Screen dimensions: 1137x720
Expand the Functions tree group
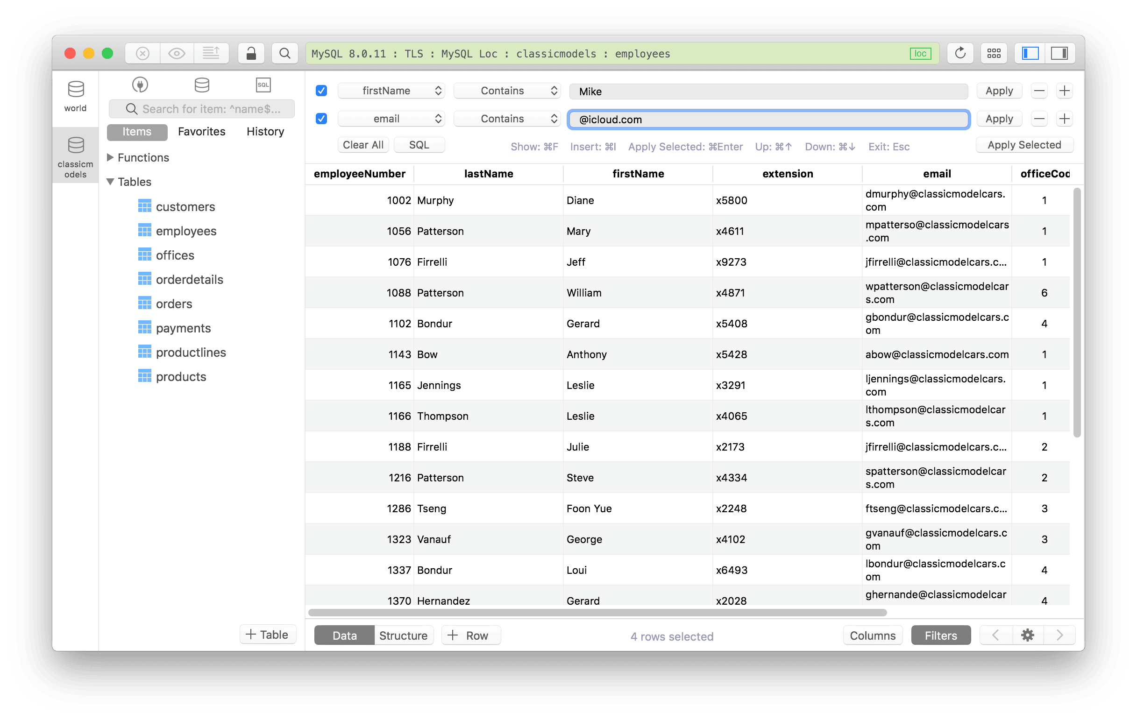click(110, 158)
